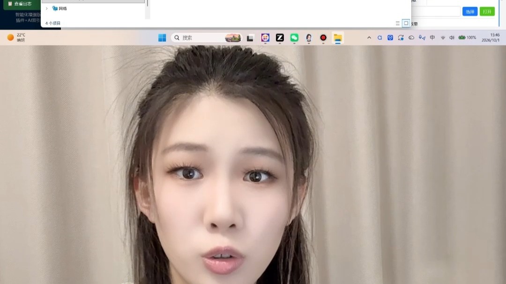Viewport: 506px width, 284px height.
Task: Switch to details list view in Explorer
Action: click(398, 23)
